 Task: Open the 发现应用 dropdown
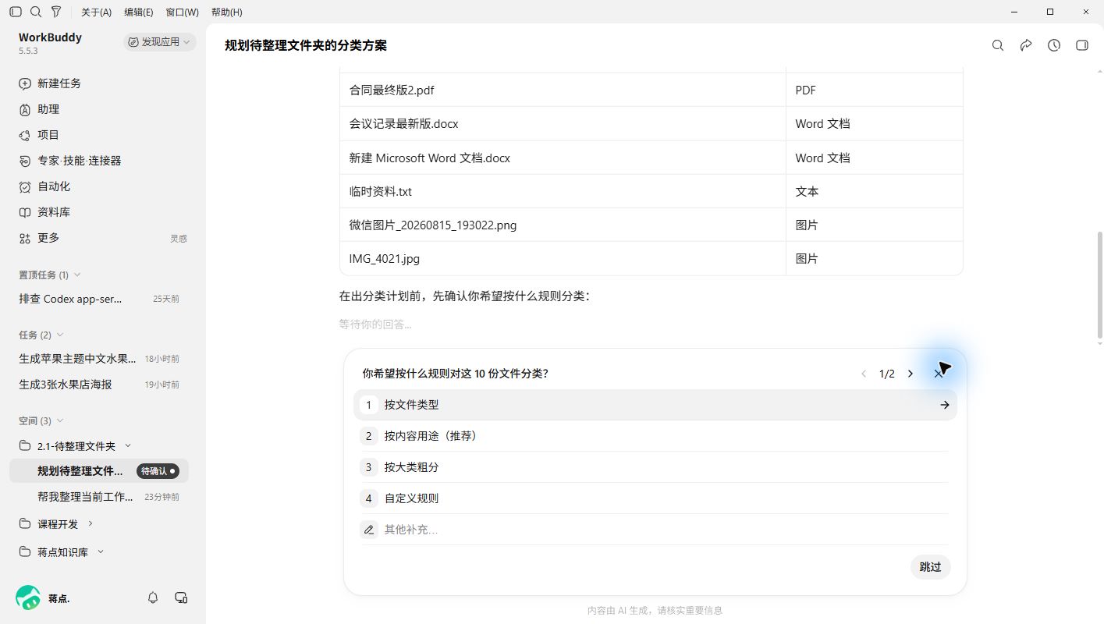[x=159, y=42]
